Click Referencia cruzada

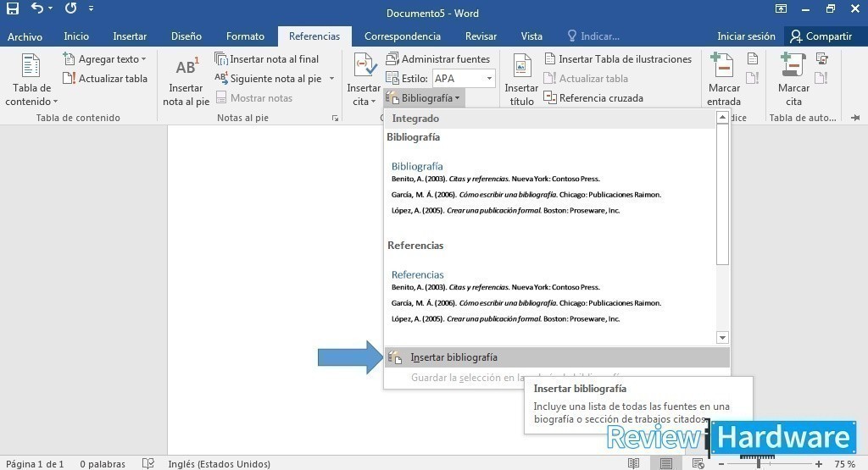pyautogui.click(x=593, y=98)
